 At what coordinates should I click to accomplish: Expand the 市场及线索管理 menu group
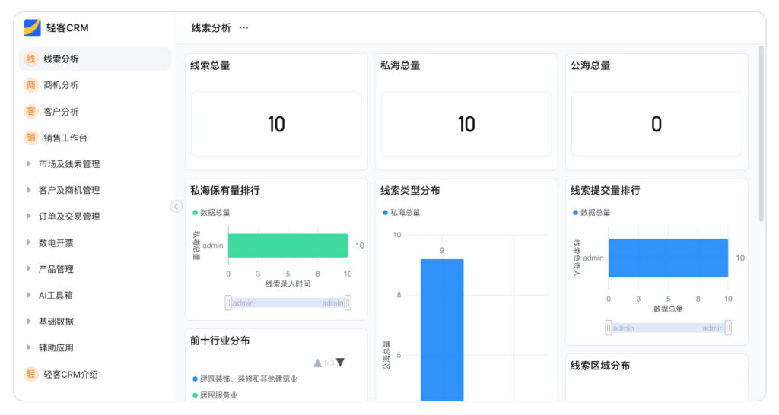(68, 164)
